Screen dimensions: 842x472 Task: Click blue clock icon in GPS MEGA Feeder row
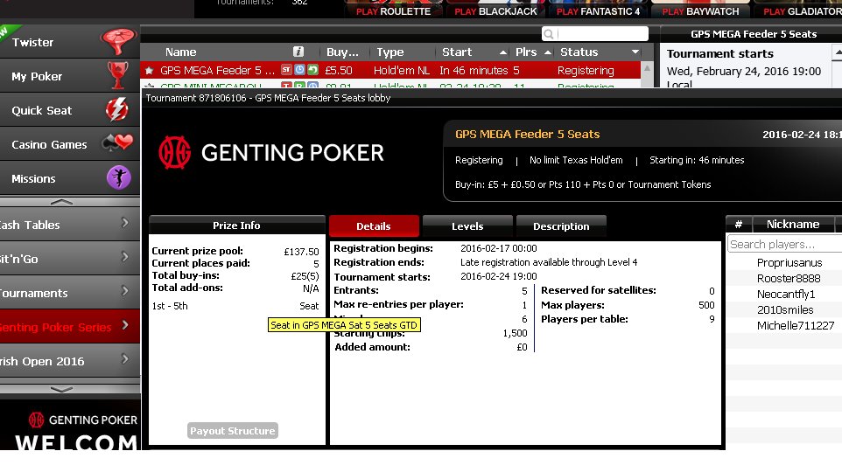[299, 70]
